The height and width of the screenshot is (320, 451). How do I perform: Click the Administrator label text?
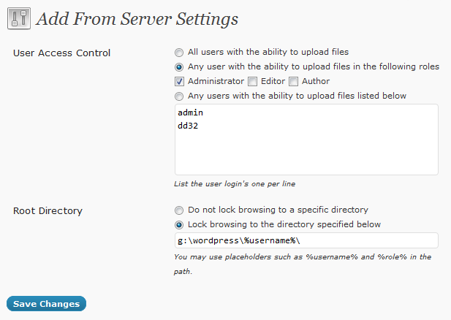point(216,81)
